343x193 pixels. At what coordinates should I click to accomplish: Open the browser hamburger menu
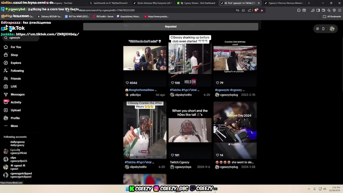coord(340,10)
